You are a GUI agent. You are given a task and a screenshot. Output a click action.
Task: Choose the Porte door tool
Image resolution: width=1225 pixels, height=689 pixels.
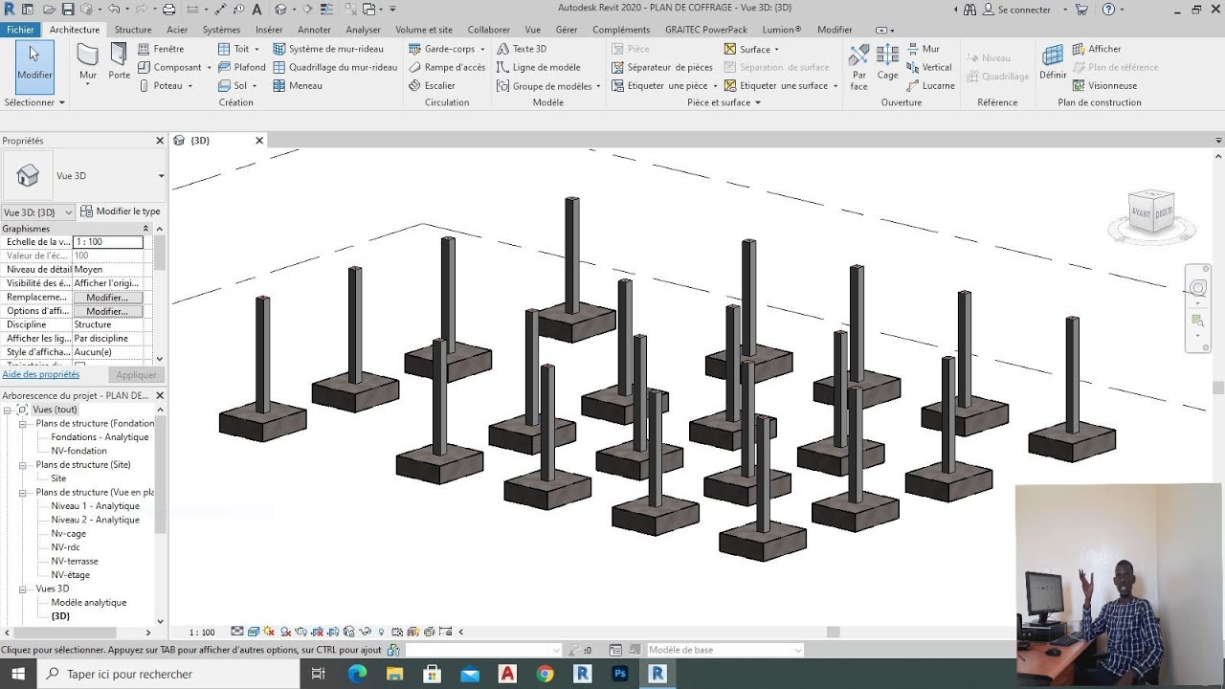click(x=120, y=61)
